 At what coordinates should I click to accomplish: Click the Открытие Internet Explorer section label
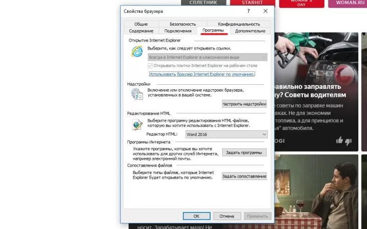155,40
